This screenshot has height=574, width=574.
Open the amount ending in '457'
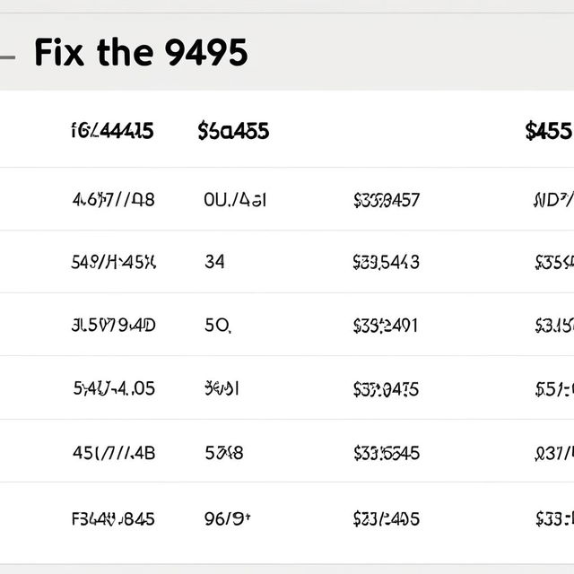[387, 200]
